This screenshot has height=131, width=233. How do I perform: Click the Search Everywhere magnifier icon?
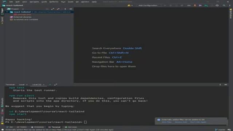click(x=224, y=5)
